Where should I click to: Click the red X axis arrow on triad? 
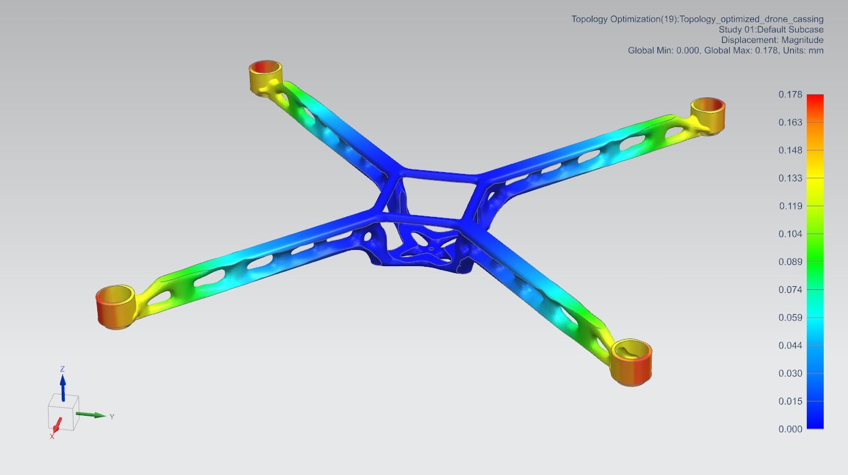(55, 426)
